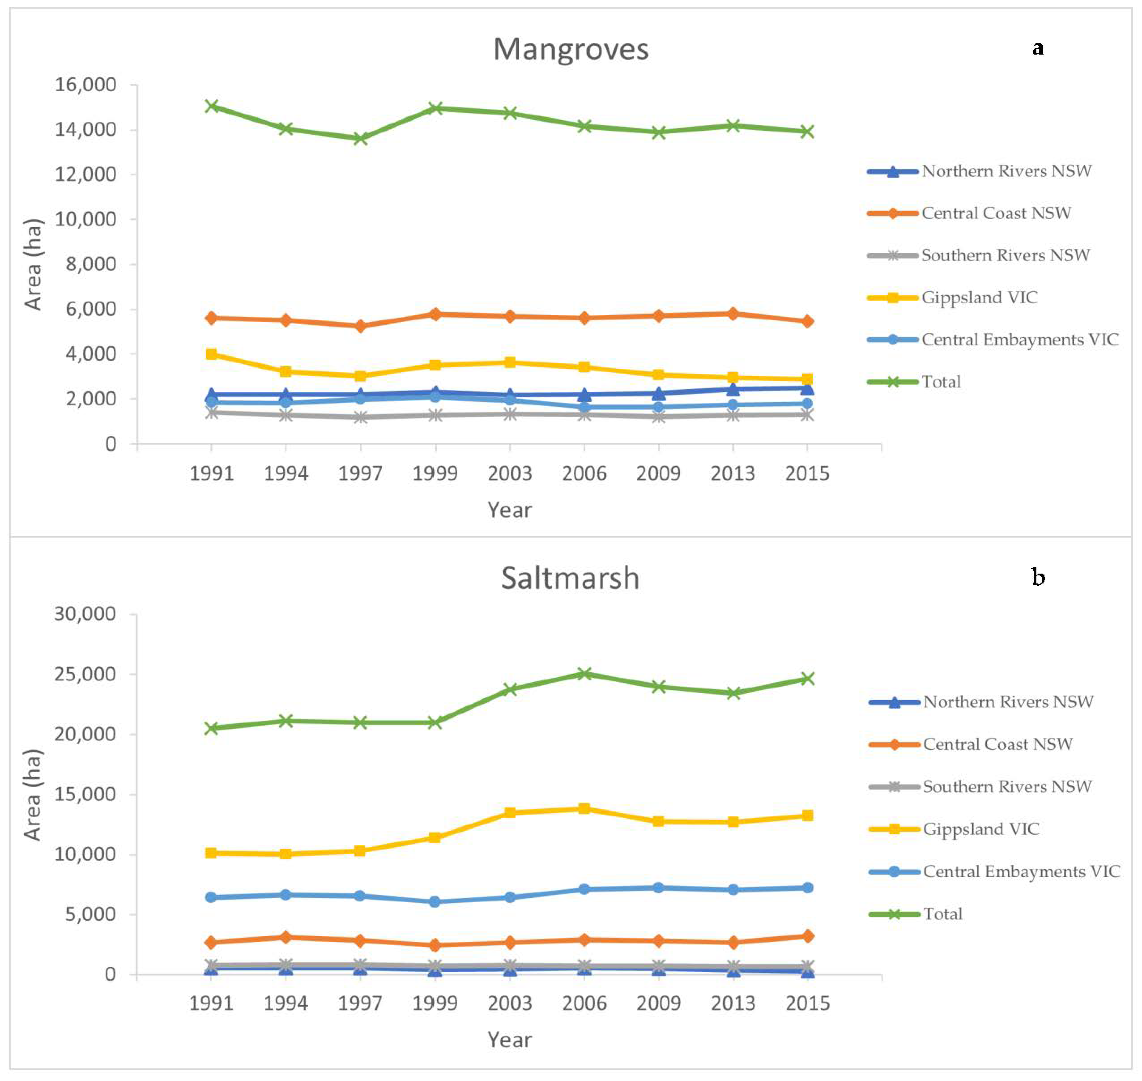Click the panel label b beside Saltmarsh
Image resolution: width=1142 pixels, height=1081 pixels.
point(1038,577)
